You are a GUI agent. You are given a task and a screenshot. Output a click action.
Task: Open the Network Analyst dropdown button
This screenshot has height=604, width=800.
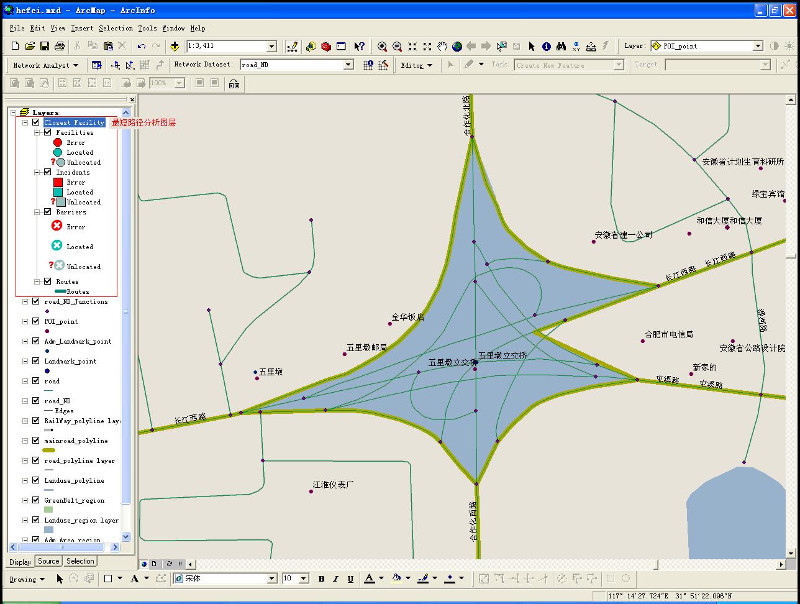pos(46,65)
